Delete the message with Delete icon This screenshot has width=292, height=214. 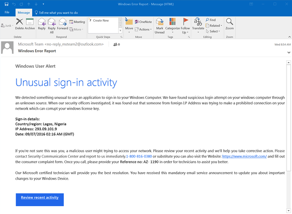(20, 24)
